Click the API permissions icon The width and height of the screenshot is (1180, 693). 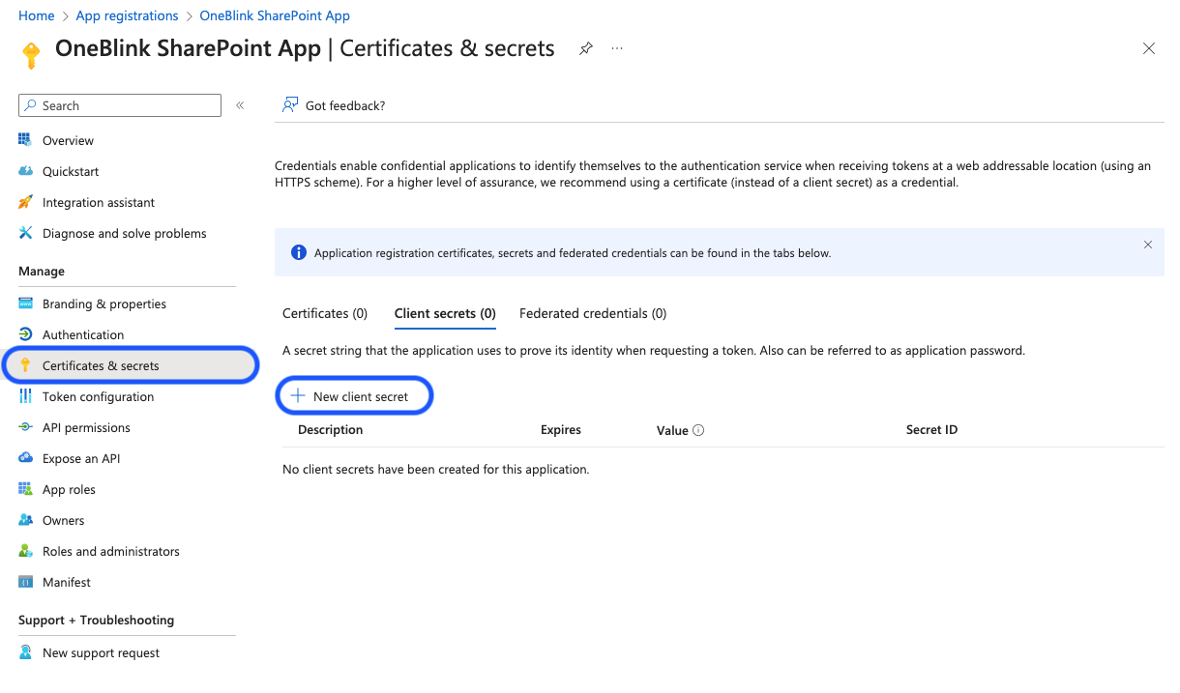25,427
